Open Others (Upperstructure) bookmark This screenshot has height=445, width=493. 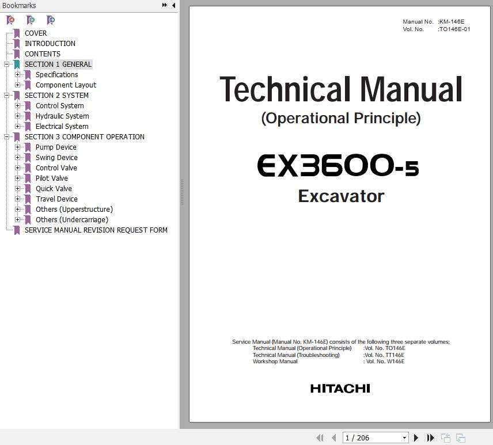74,210
